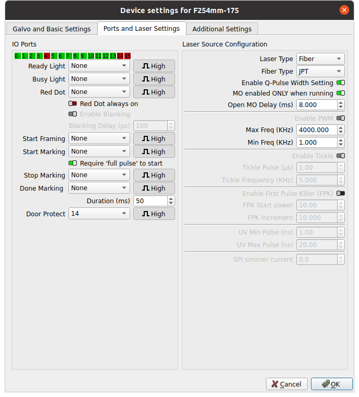Click IO port indicator 9
This screenshot has height=397, width=359.
pyautogui.click(x=84, y=56)
